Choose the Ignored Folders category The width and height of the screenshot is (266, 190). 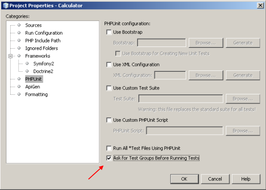click(41, 48)
